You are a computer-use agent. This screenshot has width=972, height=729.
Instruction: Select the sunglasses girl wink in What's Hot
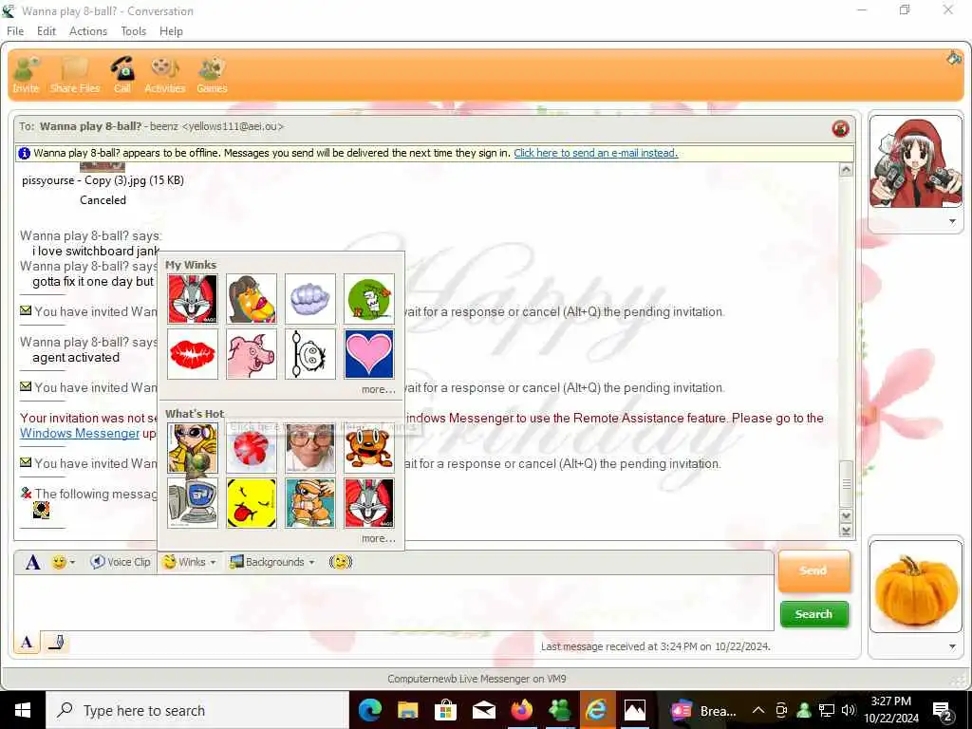pos(192,448)
